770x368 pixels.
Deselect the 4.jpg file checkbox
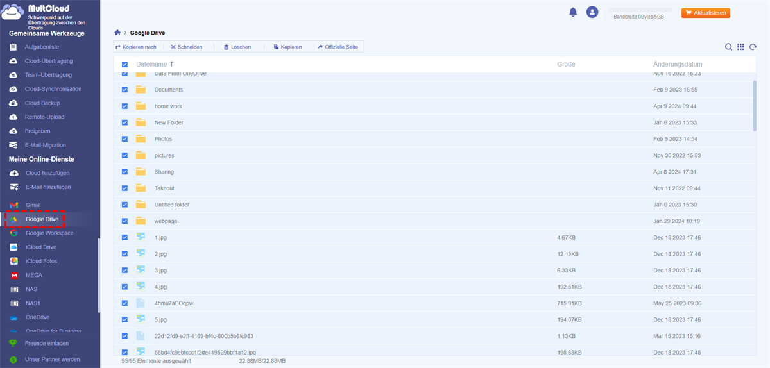[124, 287]
